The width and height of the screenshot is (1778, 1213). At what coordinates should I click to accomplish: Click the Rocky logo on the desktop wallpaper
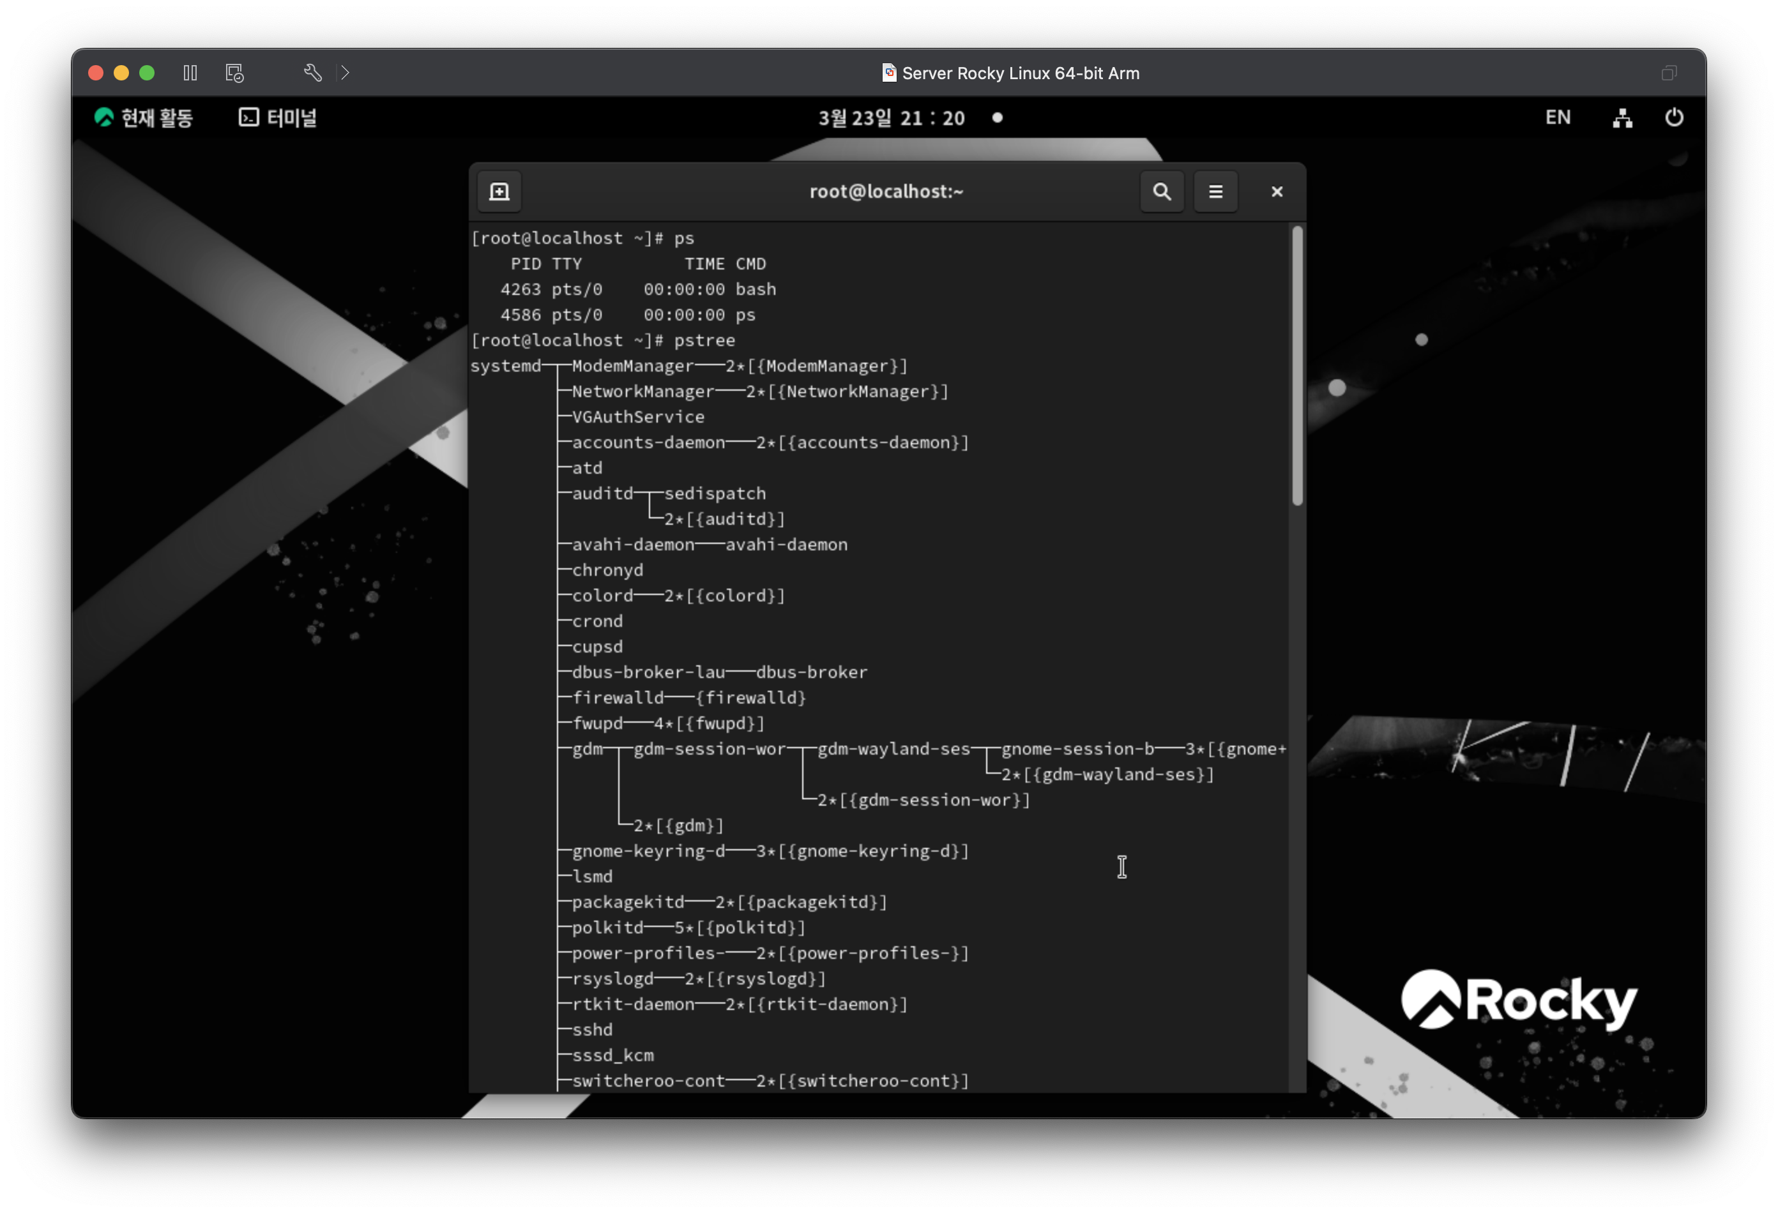(x=1518, y=1000)
